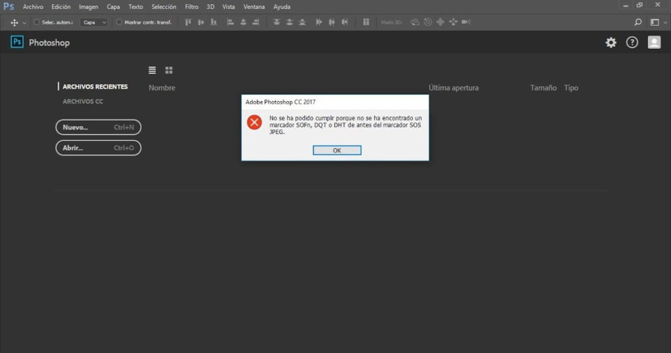Click the Ps application icon in menu bar

pos(9,6)
